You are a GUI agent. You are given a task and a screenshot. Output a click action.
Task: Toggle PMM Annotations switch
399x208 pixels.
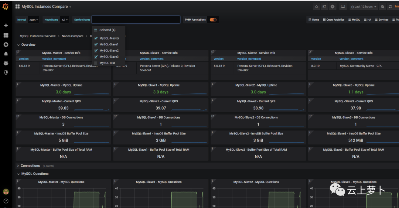pyautogui.click(x=213, y=20)
